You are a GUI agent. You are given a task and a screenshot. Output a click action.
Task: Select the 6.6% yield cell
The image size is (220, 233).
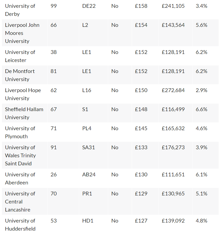206,113
